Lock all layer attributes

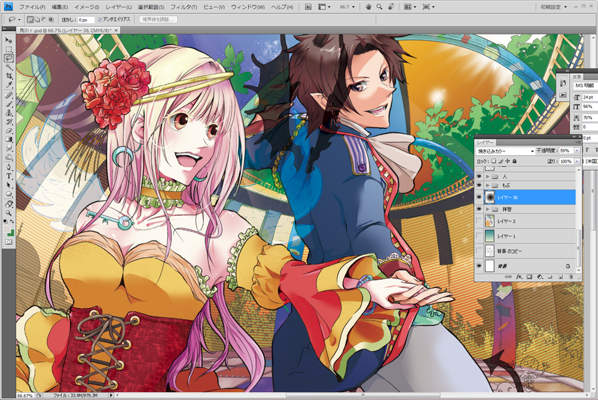(x=514, y=161)
